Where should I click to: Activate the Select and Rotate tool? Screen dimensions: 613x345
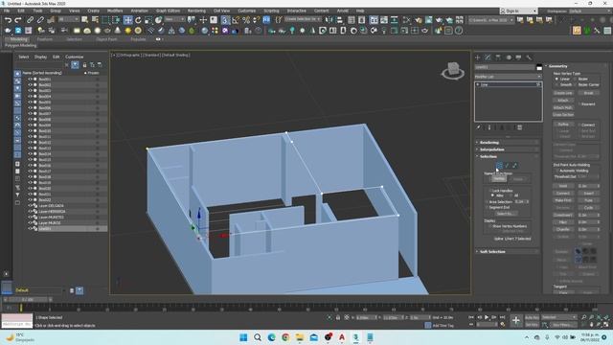[138, 20]
